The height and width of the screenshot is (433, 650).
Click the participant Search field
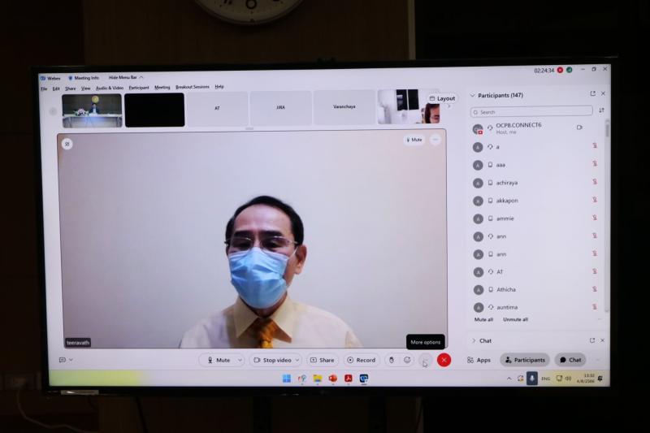point(533,111)
